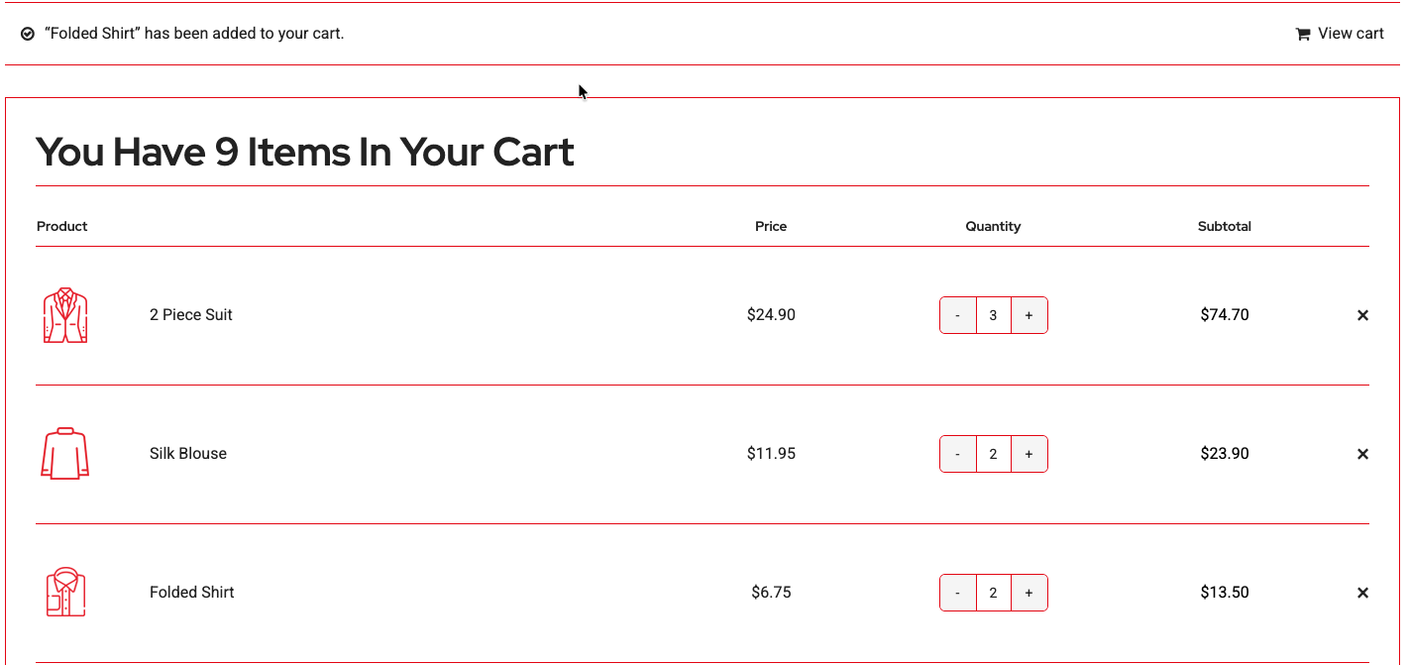Screen dimensions: 1408x665
Task: Open the Folded Shirt product link
Action: coord(192,593)
